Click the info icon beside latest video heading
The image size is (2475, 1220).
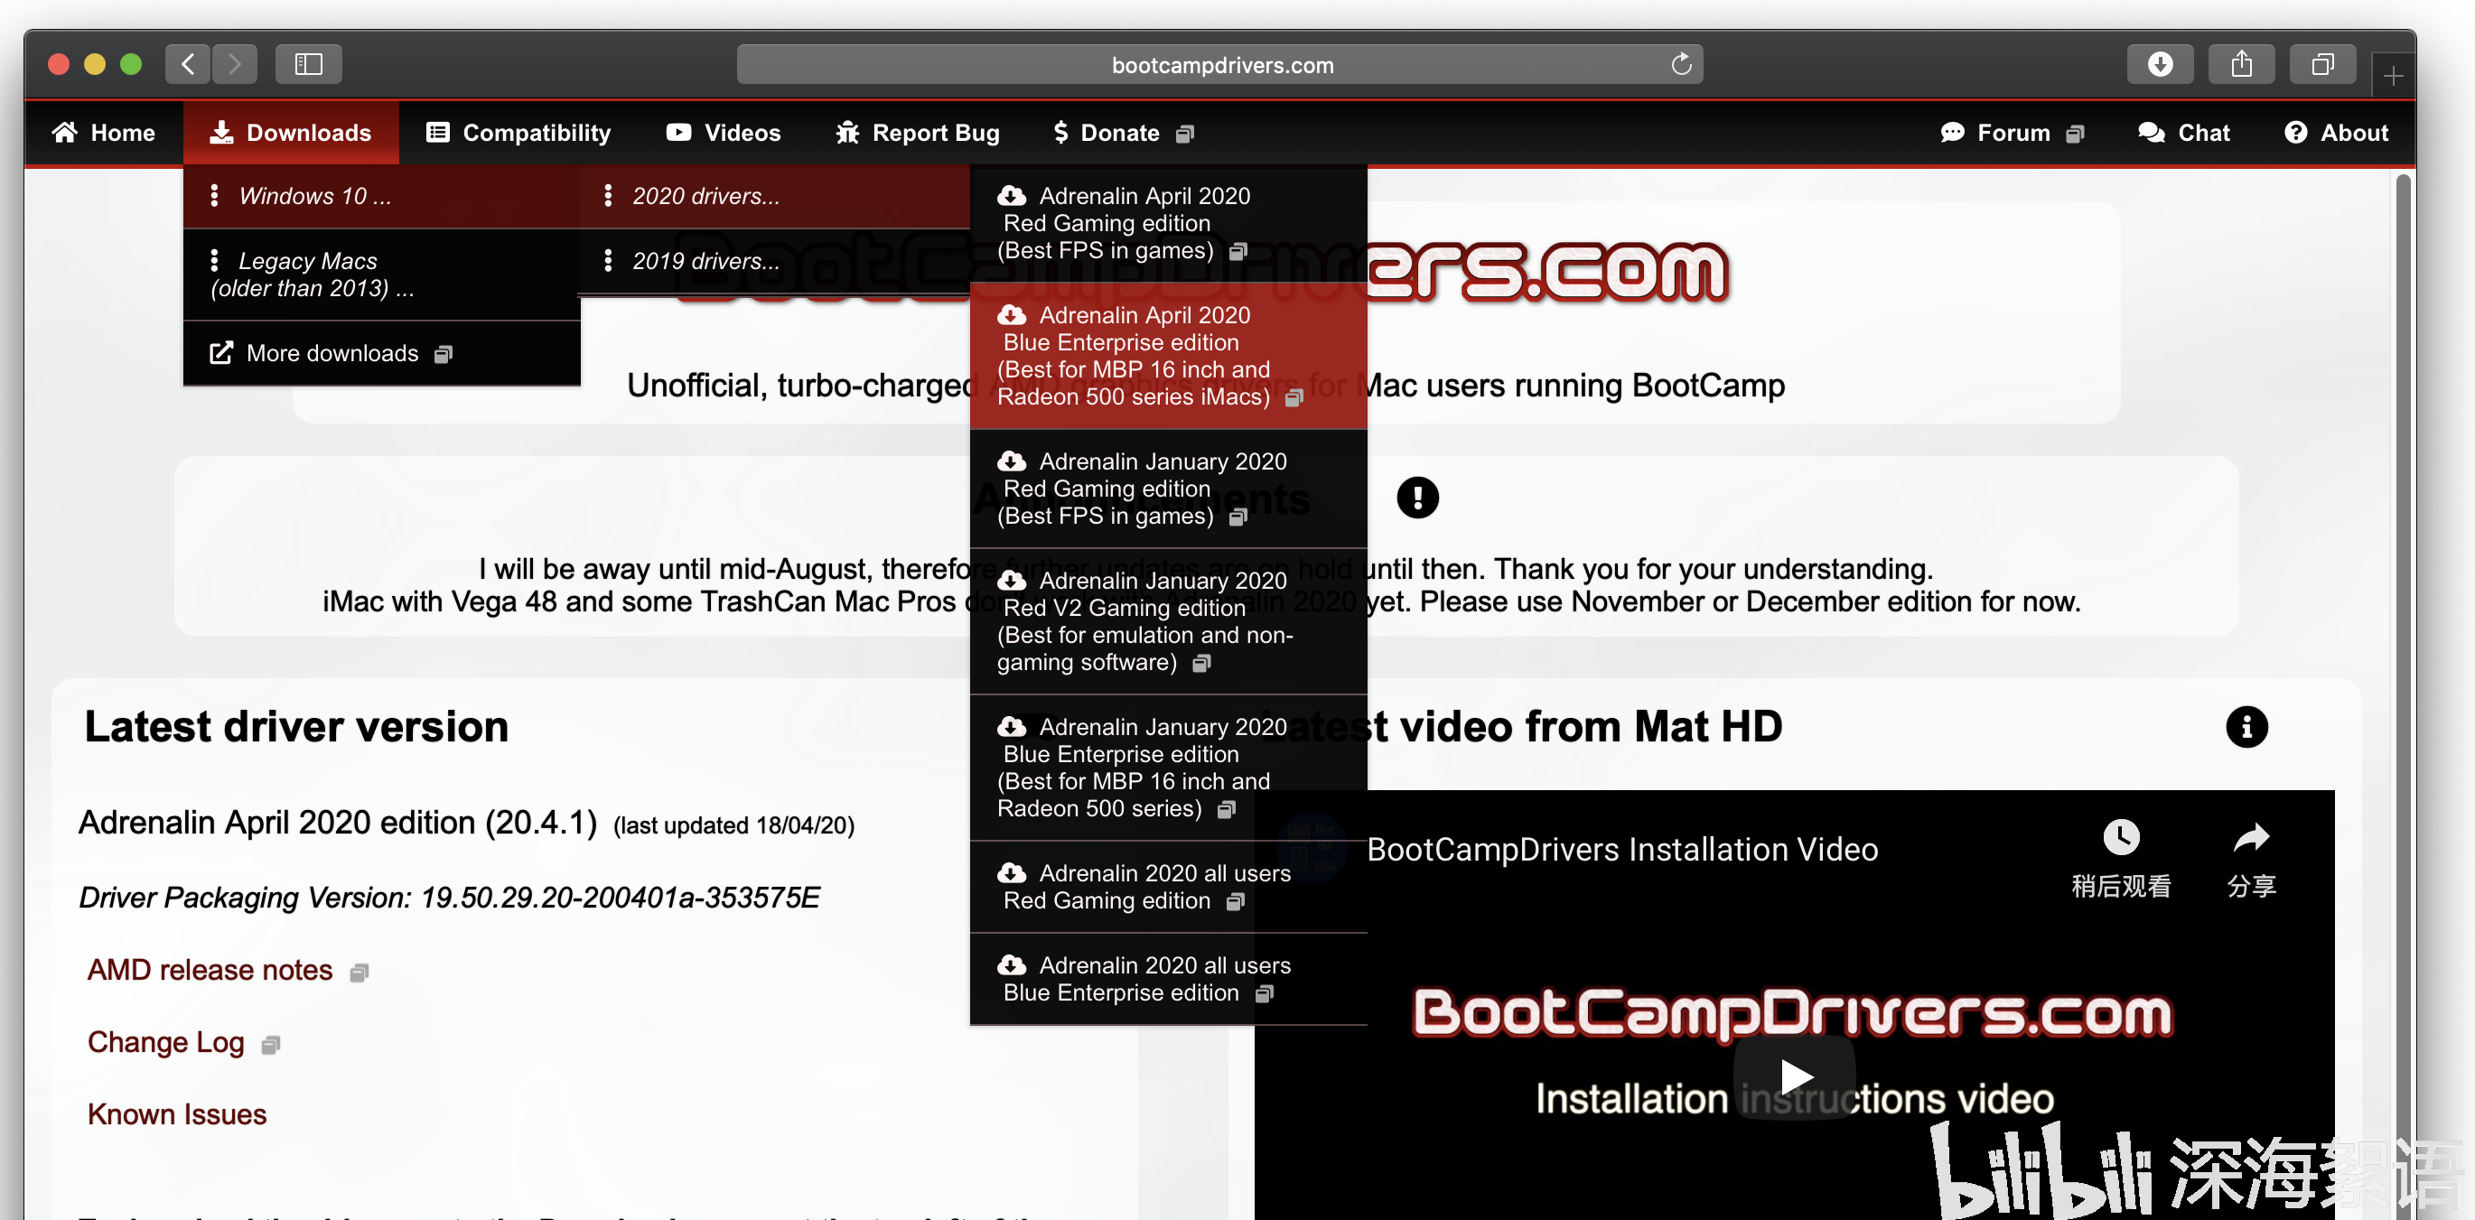tap(2246, 726)
